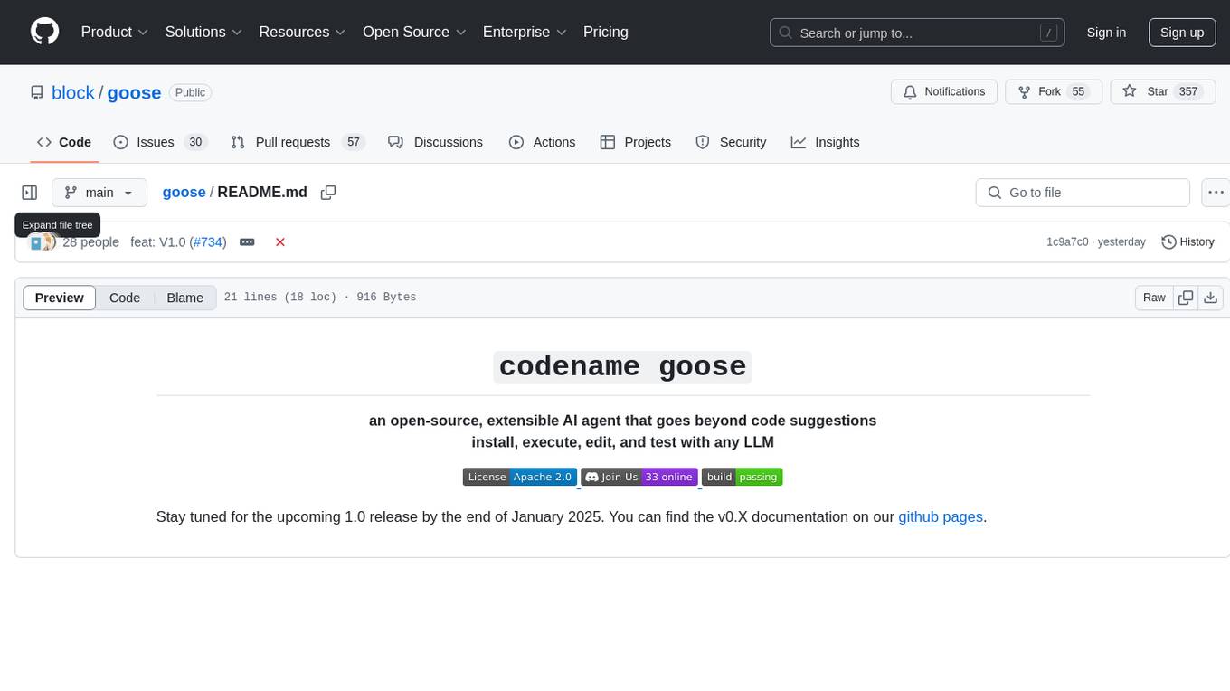Click Sign in
The image size is (1230, 691).
(x=1106, y=33)
